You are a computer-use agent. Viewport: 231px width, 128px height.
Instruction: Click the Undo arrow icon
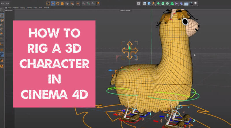3,3
